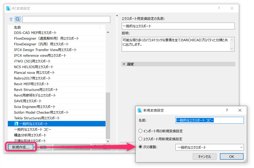Click エクスポート用変換設定の名前 field

point(178,26)
